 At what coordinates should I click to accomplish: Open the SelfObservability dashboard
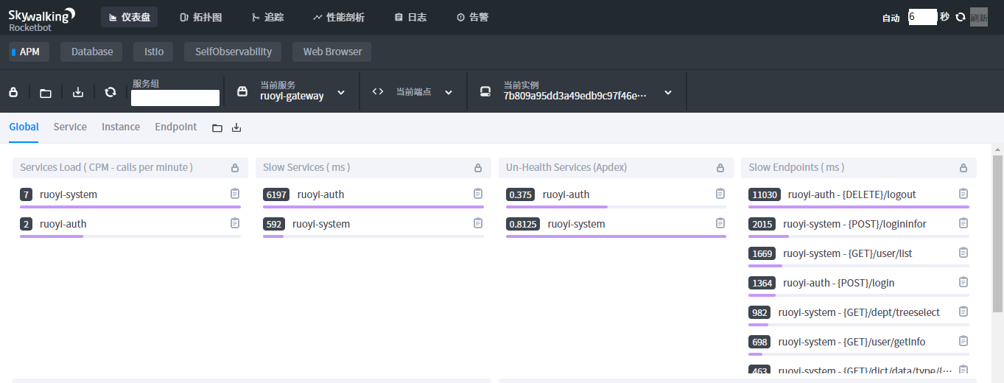233,52
